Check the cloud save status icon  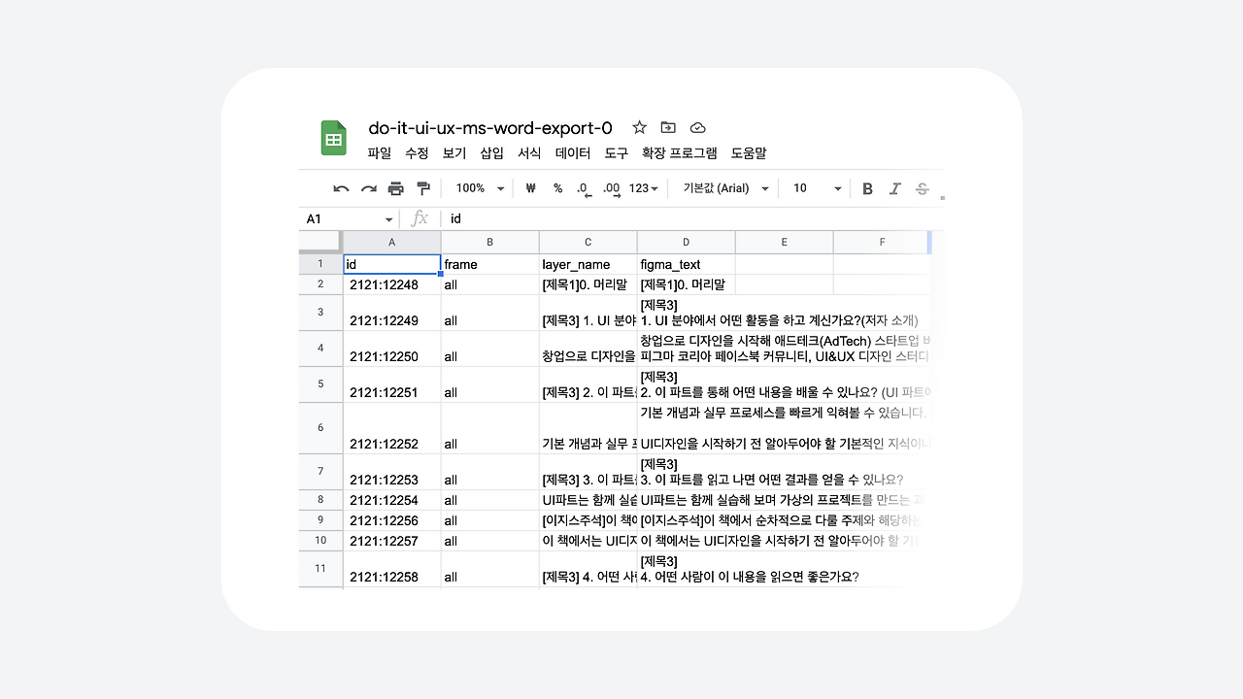point(697,127)
